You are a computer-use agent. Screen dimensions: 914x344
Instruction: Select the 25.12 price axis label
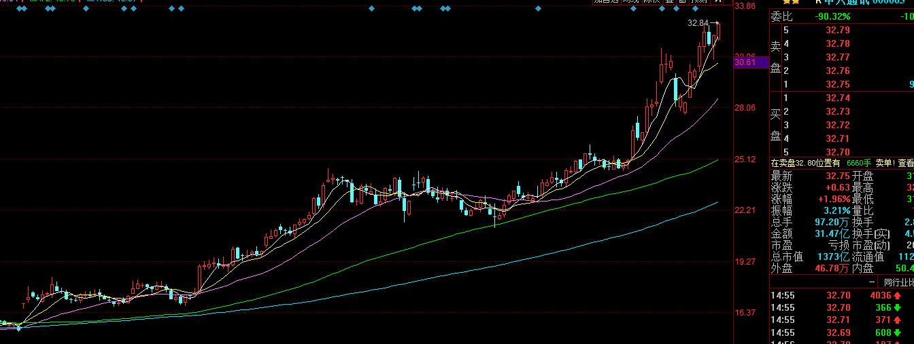[x=746, y=159]
